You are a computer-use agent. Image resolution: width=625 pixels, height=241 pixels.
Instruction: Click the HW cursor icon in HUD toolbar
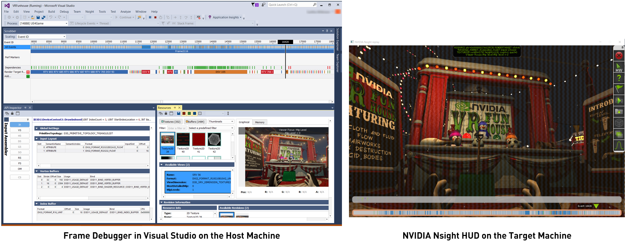pyautogui.click(x=619, y=67)
